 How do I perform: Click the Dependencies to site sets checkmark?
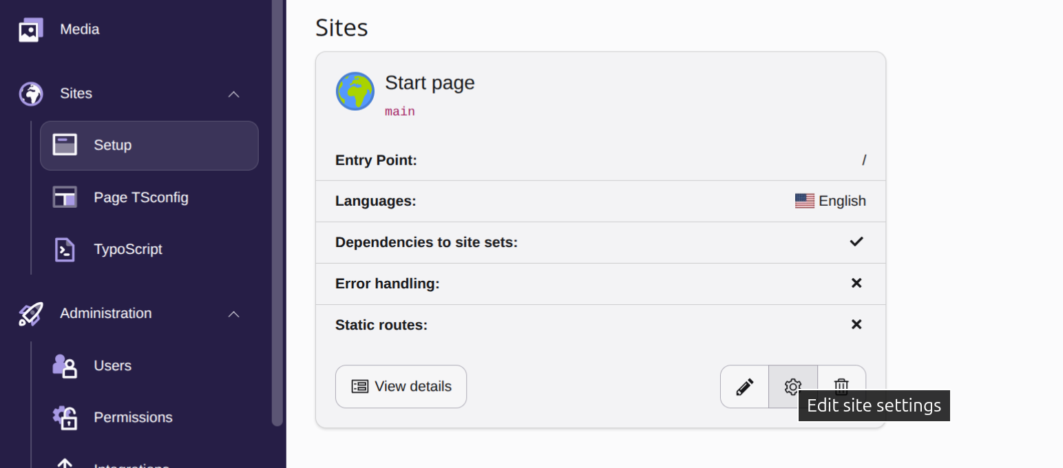point(856,242)
